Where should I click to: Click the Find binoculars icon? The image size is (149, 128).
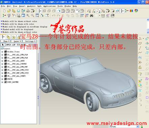tap(92, 16)
